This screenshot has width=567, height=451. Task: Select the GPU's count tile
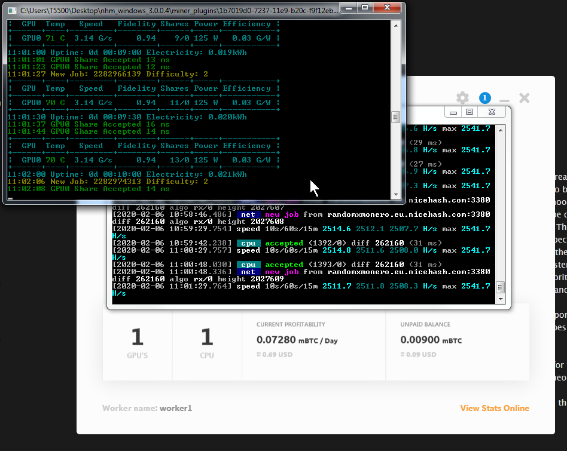(138, 342)
